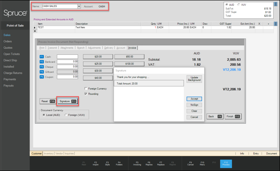This screenshot has height=171, width=280.
Task: Click the $100.00 quick cash button
Action: click(x=129, y=64)
